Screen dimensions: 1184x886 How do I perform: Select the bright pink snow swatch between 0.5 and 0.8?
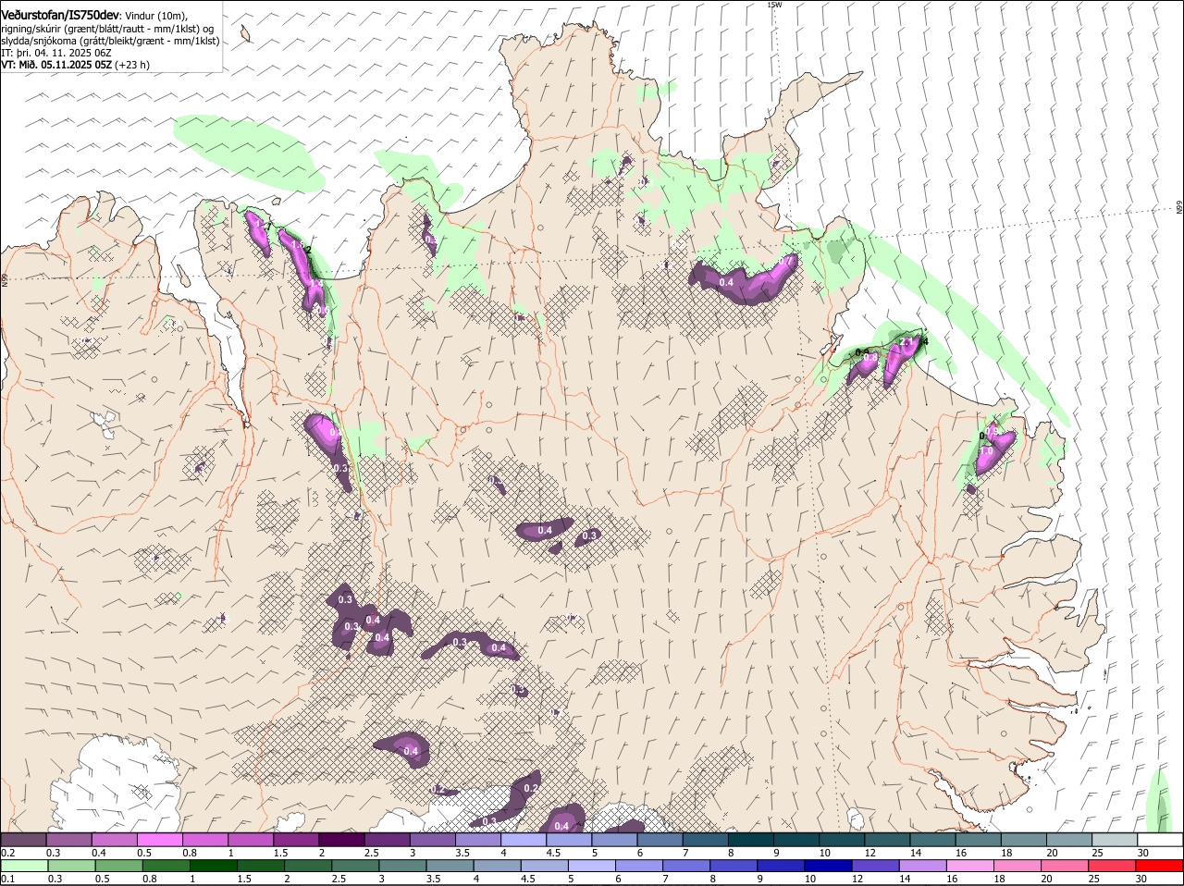click(x=159, y=840)
